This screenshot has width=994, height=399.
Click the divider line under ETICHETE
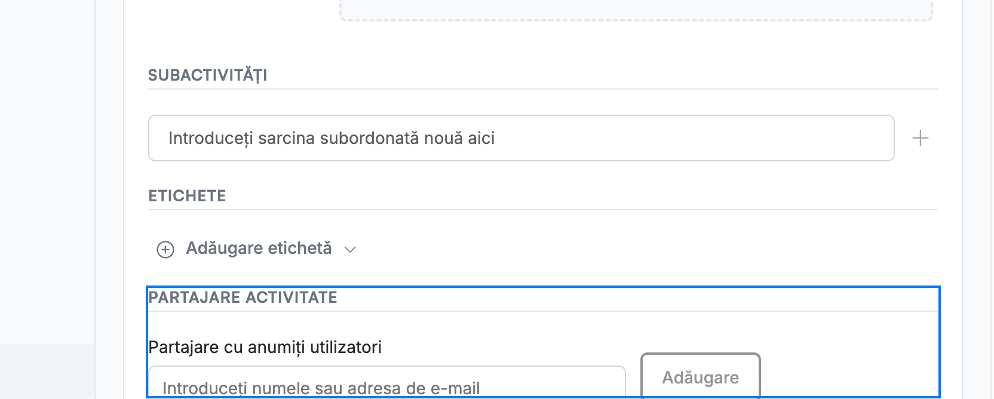(542, 210)
